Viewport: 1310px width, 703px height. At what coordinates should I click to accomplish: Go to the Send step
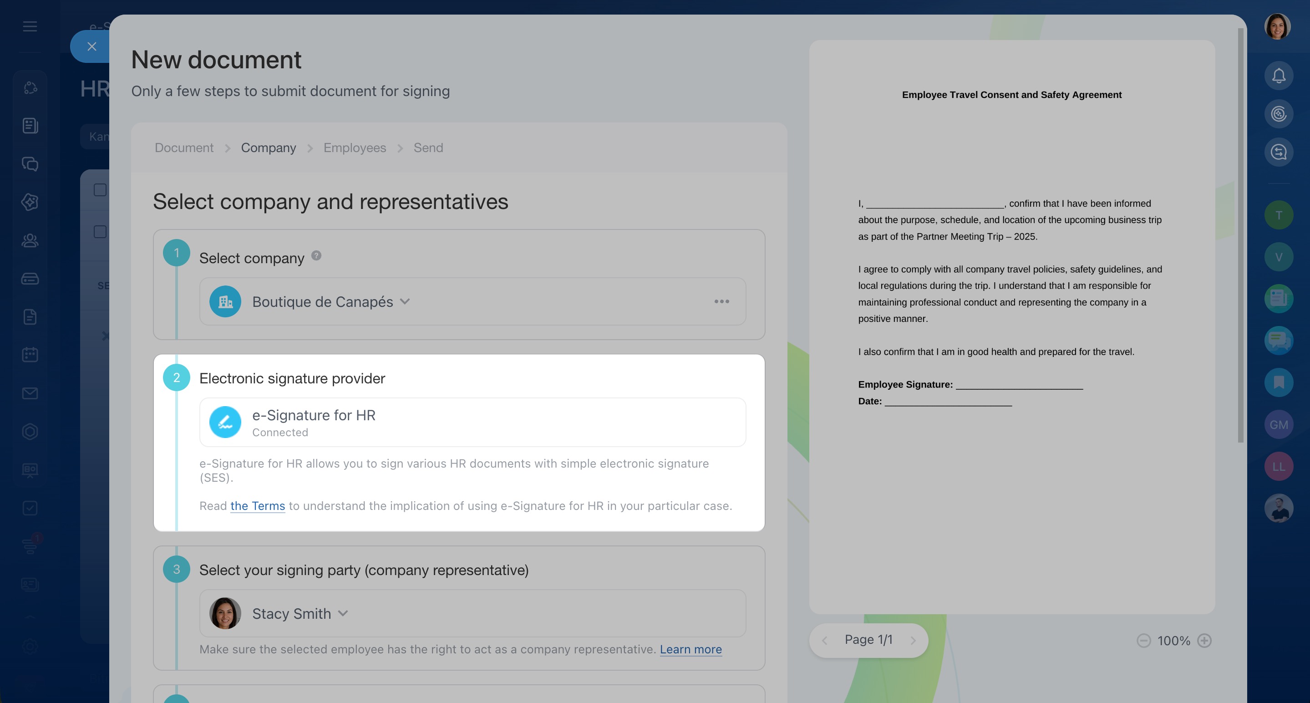428,148
